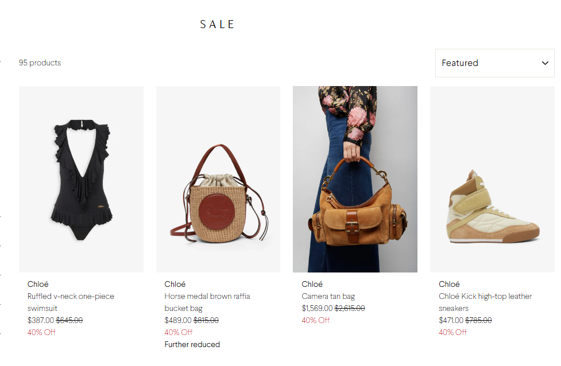Click the $387.00 swimsuit sale price

coord(41,320)
